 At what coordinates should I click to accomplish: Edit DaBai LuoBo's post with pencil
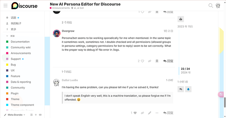click(x=150, y=113)
